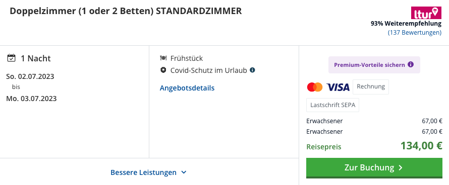The height and width of the screenshot is (185, 449).
Task: Click the Covid-Schutz shield icon
Action: click(163, 70)
